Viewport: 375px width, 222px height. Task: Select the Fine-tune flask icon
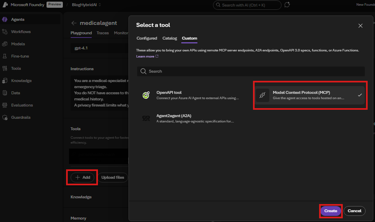[x=5, y=56]
